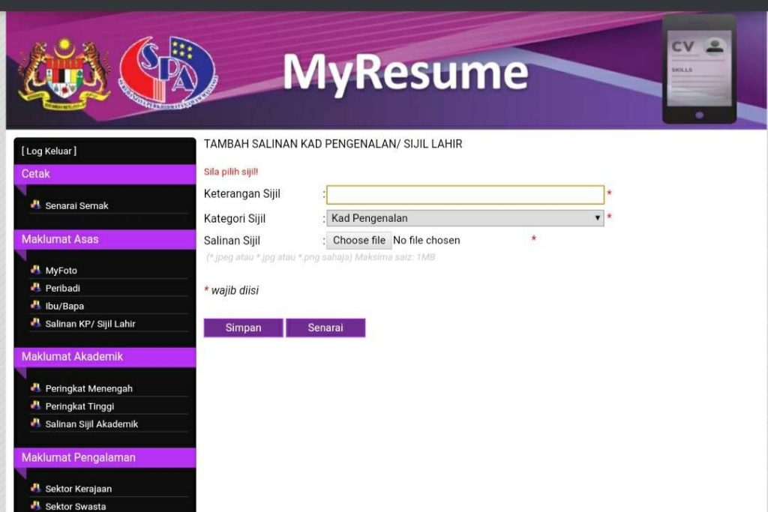Viewport: 768px width, 512px height.
Task: Click the icon next to MyFoto
Action: tap(35, 270)
